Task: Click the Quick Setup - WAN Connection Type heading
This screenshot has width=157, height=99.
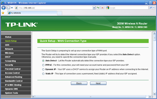Action: pos(63,41)
